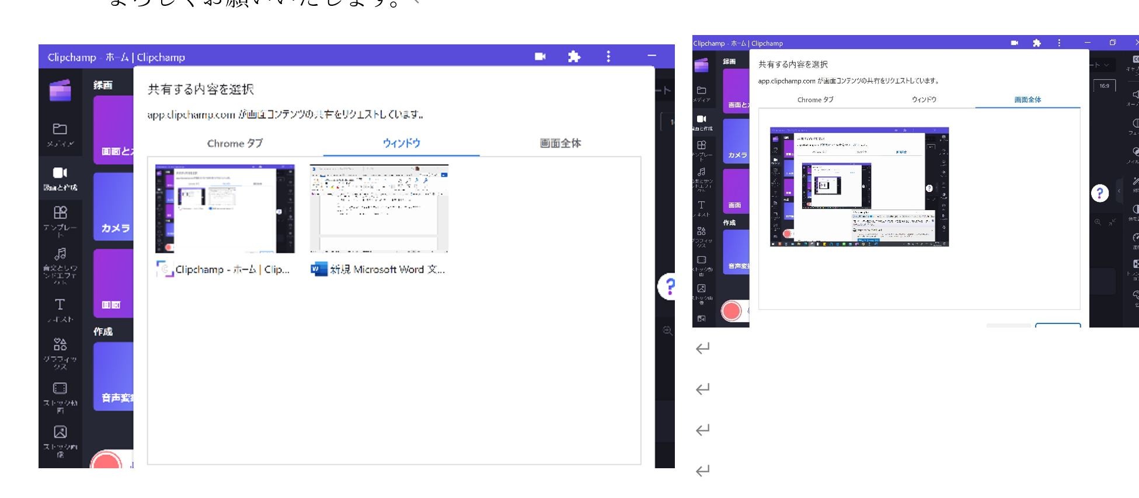Click 16:9 aspect ratio button in right screenshot
Viewport: 1139px width, 498px height.
click(1104, 86)
